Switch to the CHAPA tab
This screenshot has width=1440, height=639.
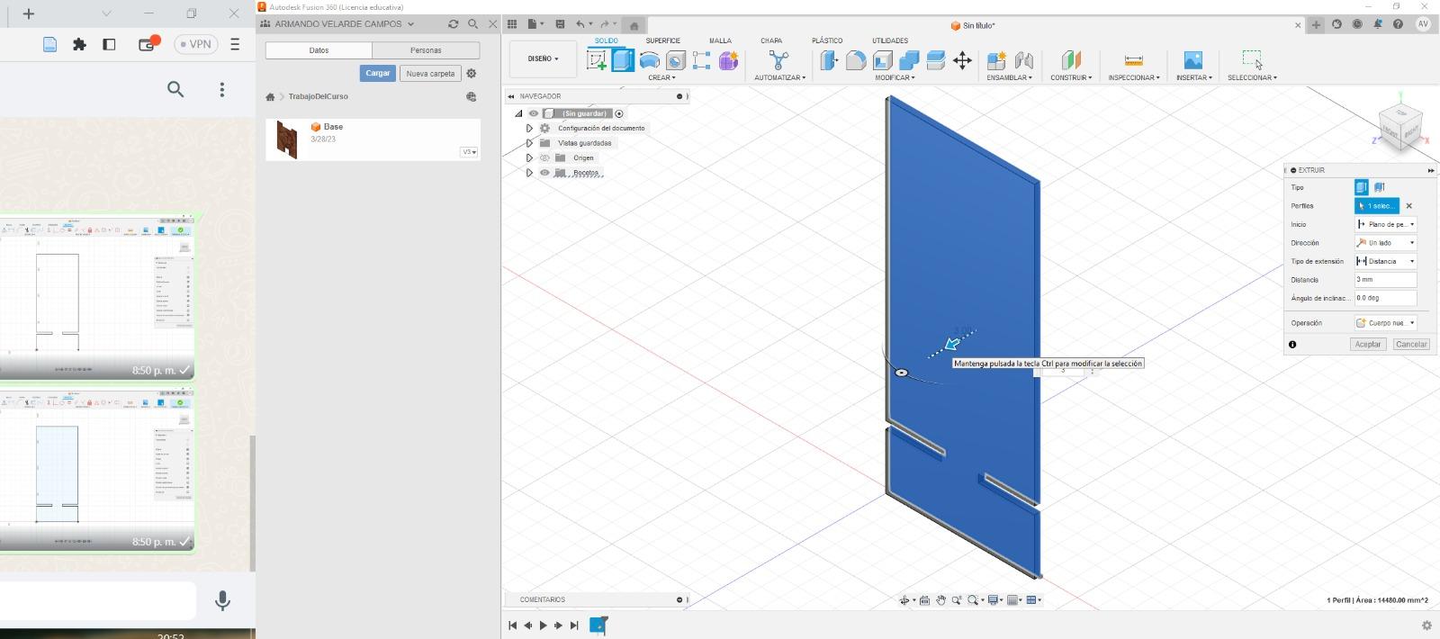(771, 40)
